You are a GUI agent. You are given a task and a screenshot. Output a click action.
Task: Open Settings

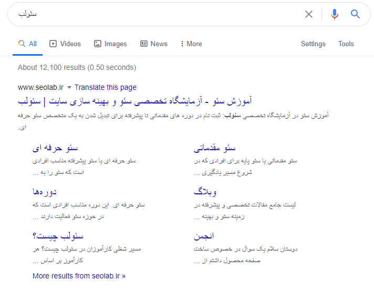[313, 44]
